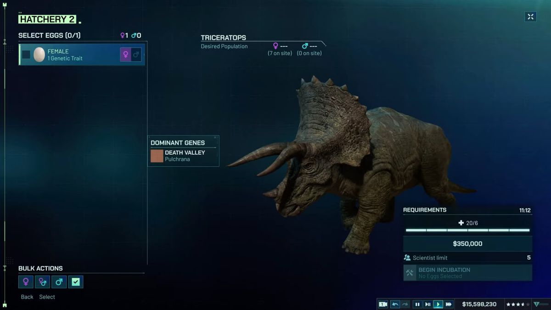Switch the egg's sex to male
The height and width of the screenshot is (310, 551).
[x=136, y=55]
